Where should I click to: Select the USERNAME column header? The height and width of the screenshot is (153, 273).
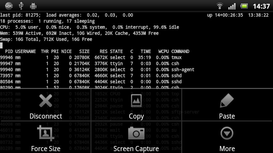click(26, 51)
